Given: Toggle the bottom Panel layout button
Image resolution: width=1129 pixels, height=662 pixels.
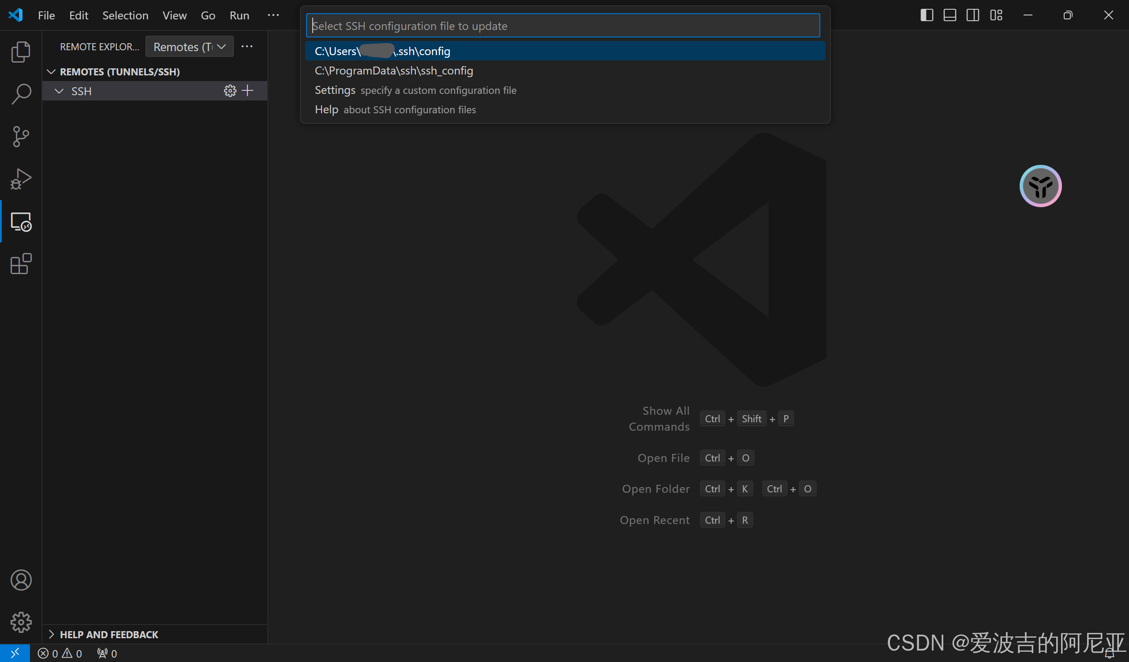Looking at the screenshot, I should (x=950, y=15).
